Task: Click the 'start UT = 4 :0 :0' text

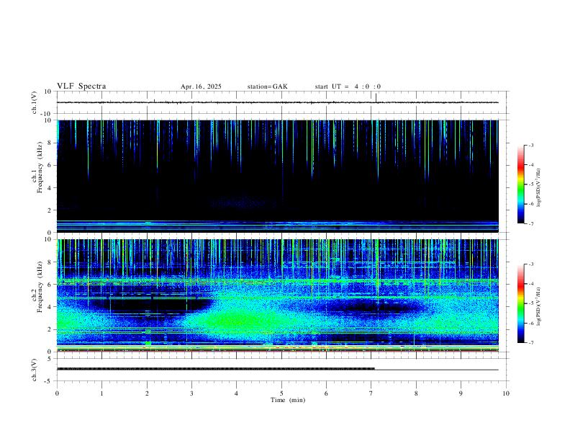Action: pos(348,86)
